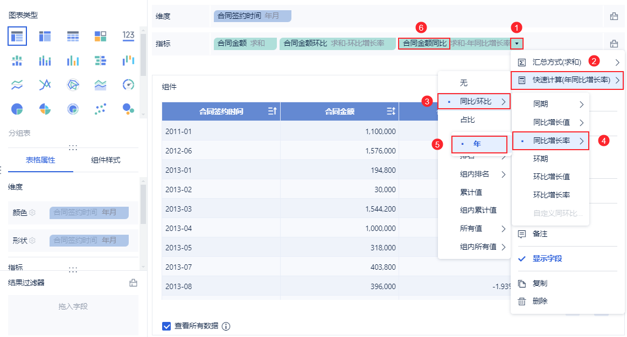Pick the scatter plot chart type

pyautogui.click(x=100, y=109)
